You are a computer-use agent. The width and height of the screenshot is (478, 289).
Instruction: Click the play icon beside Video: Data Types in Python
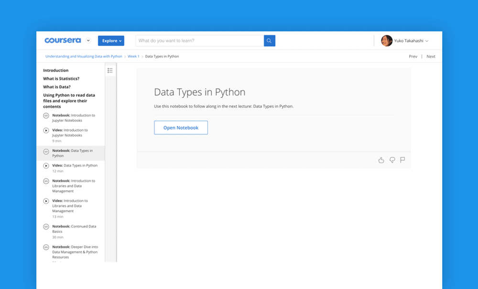46,165
